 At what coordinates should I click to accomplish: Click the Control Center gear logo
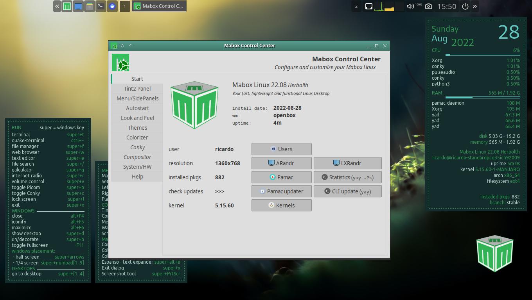point(120,62)
